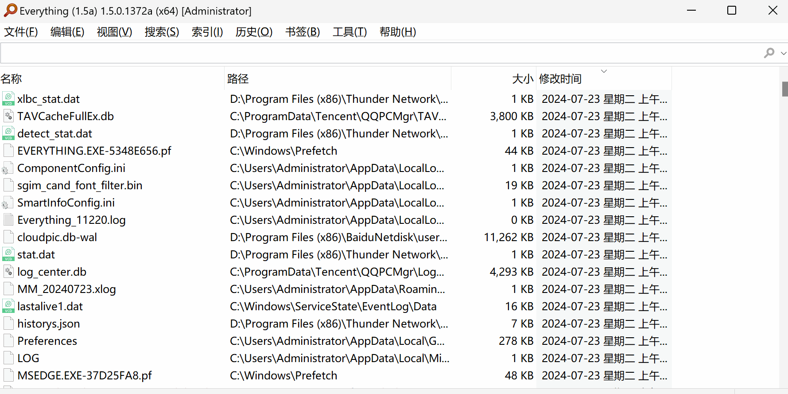This screenshot has height=394, width=788.
Task: Click the magnifier search icon in search box
Action: tap(769, 53)
